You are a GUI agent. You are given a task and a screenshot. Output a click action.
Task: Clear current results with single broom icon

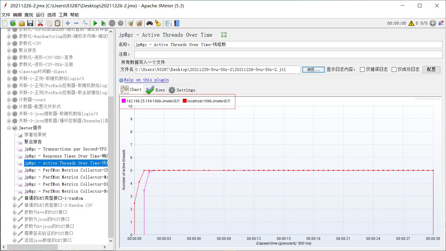[131, 23]
